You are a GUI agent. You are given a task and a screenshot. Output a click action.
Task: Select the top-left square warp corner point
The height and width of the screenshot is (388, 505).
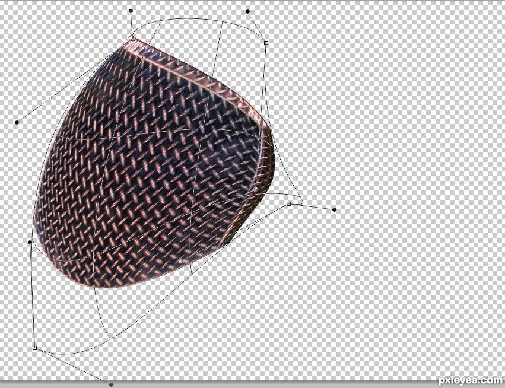132,39
